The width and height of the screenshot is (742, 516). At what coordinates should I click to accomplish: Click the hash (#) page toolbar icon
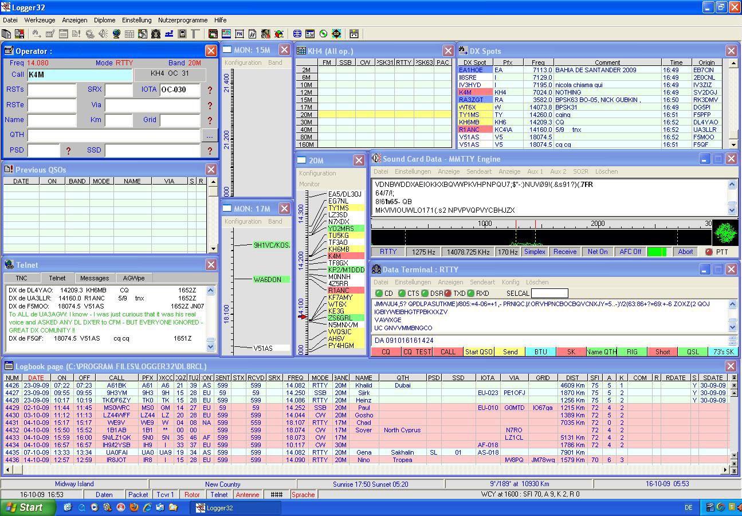click(253, 34)
